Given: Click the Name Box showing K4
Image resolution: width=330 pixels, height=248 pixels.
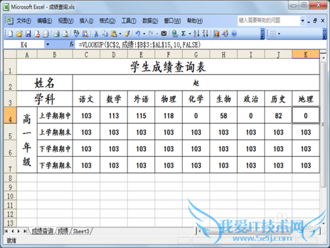Looking at the screenshot, I should point(24,45).
